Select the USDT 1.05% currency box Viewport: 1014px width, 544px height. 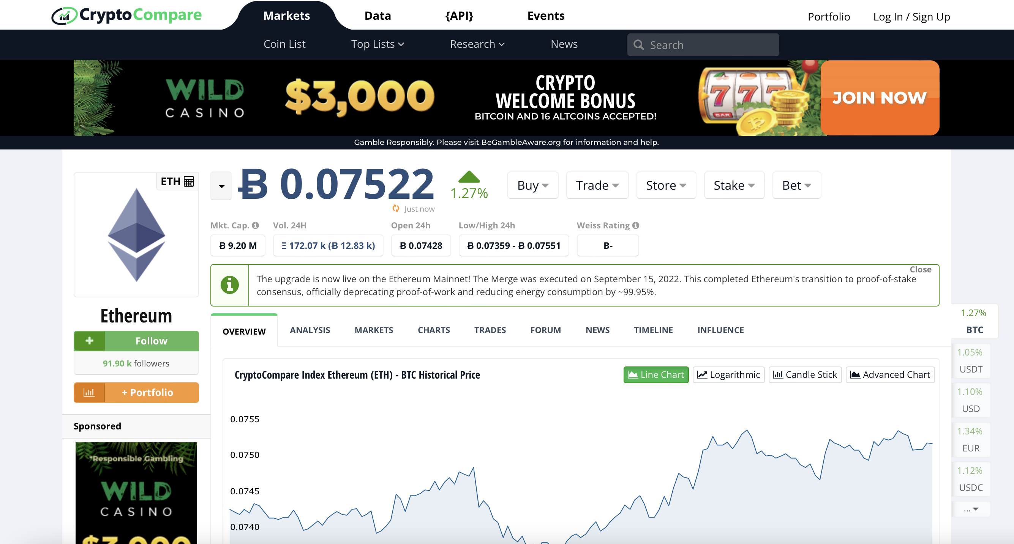971,360
